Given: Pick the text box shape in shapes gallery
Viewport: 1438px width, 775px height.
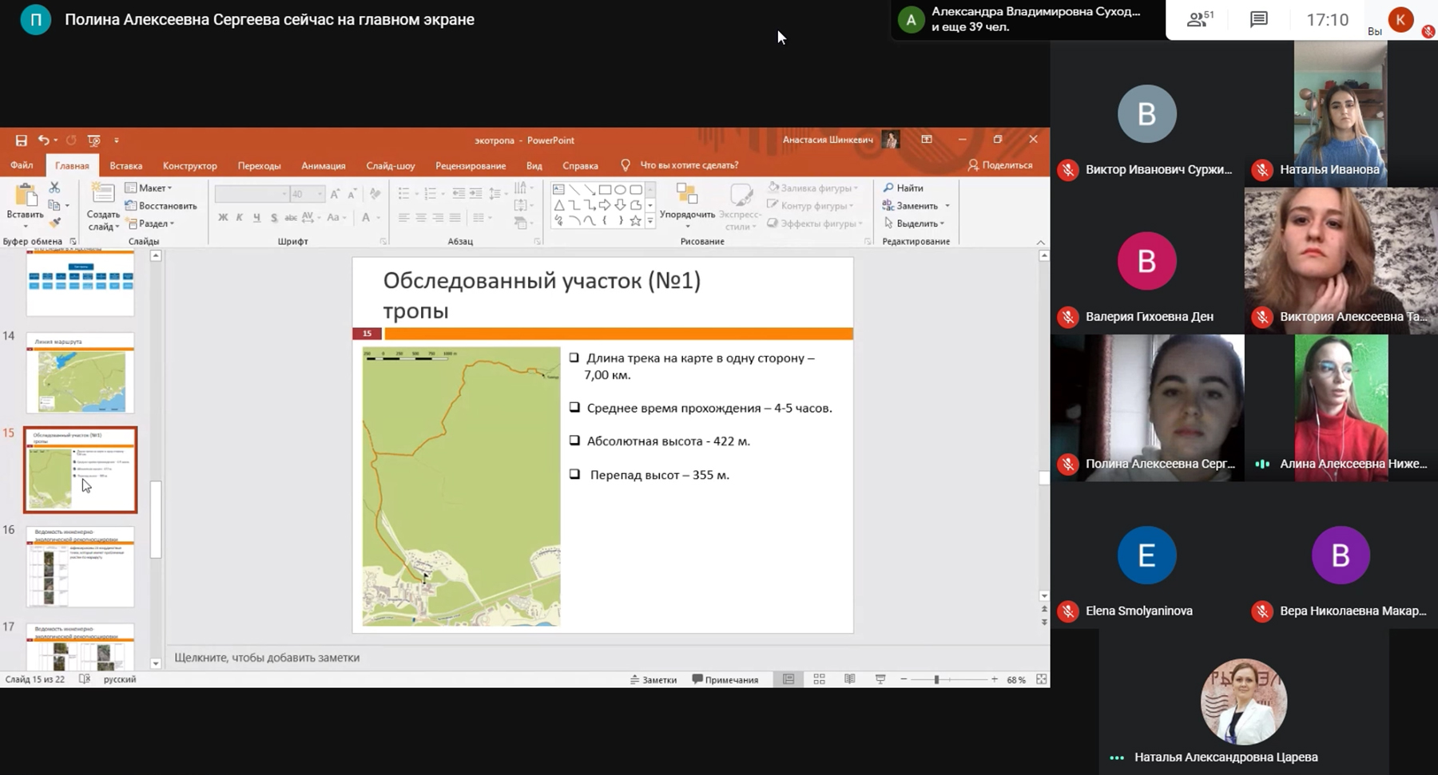Looking at the screenshot, I should pos(558,190).
